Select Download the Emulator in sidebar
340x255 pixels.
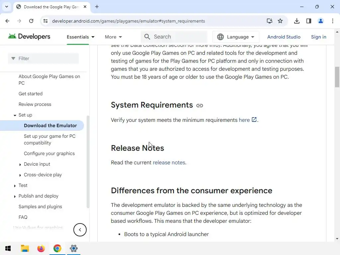coord(50,126)
